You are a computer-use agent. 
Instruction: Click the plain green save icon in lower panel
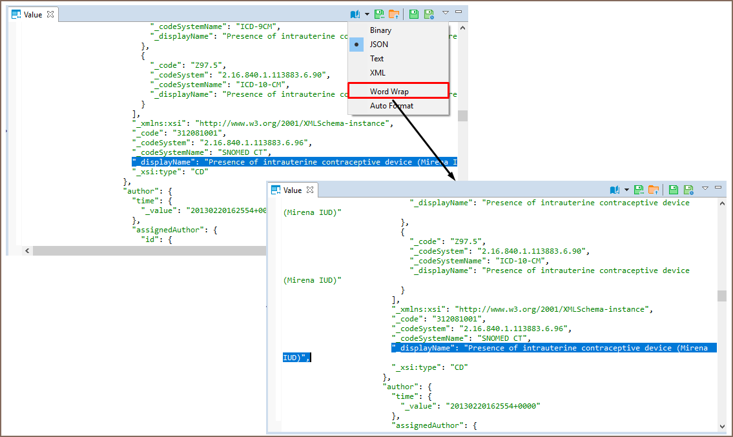coord(674,189)
